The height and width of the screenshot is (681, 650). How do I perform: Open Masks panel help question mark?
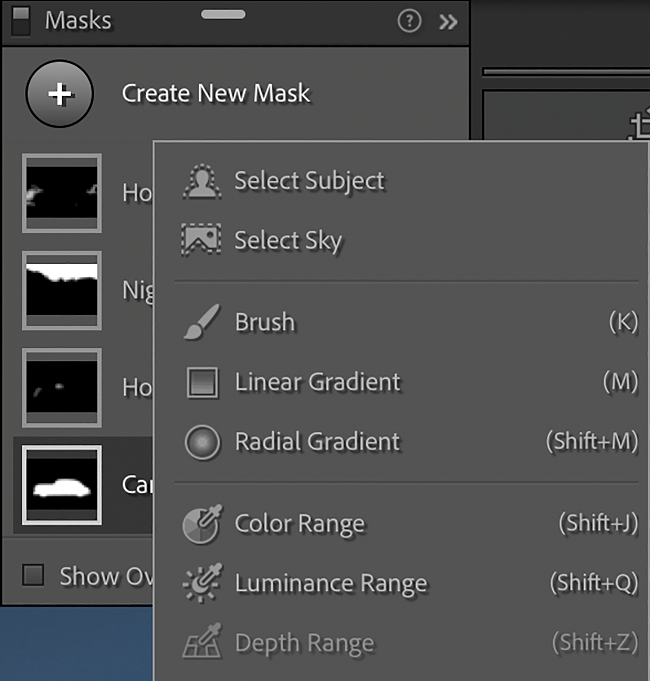pyautogui.click(x=409, y=21)
